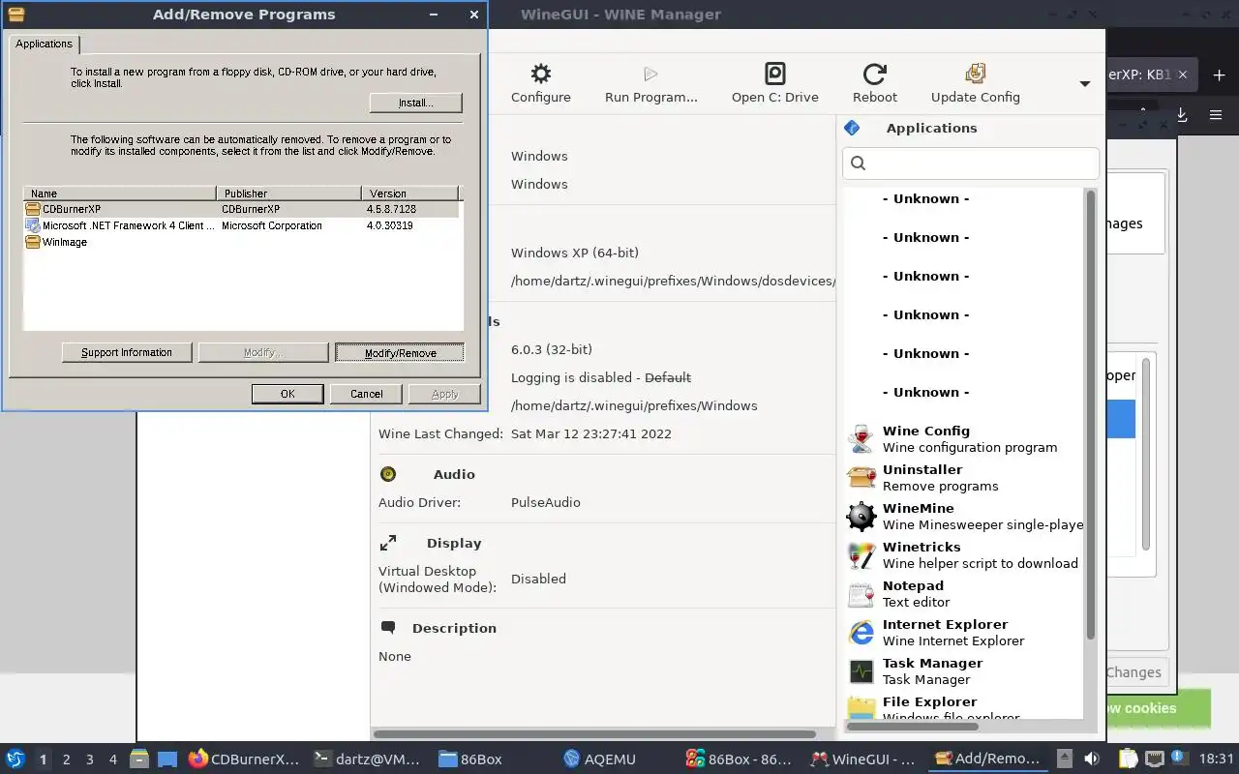Click the taskbar clock showing 18:31
1239x774 pixels.
tap(1217, 759)
